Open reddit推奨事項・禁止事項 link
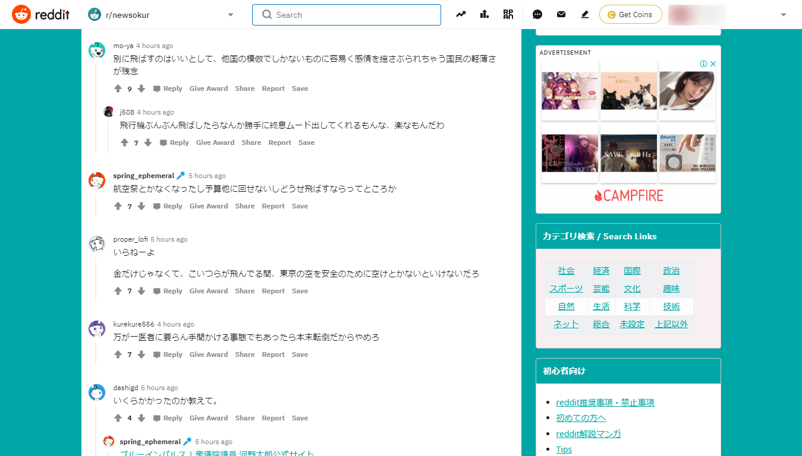 pyautogui.click(x=605, y=403)
